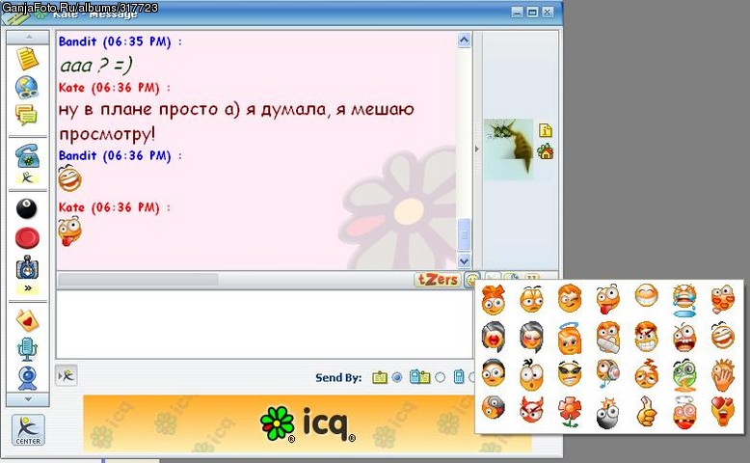Open the chat bubbles icon in the sidebar
The width and height of the screenshot is (750, 463).
tap(26, 115)
